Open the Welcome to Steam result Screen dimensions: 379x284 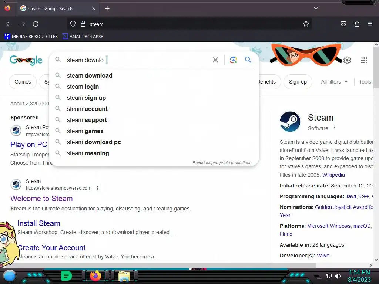[41, 199]
